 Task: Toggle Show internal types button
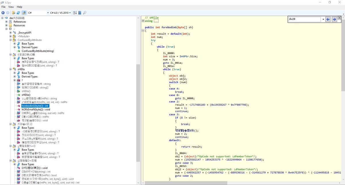[24, 13]
